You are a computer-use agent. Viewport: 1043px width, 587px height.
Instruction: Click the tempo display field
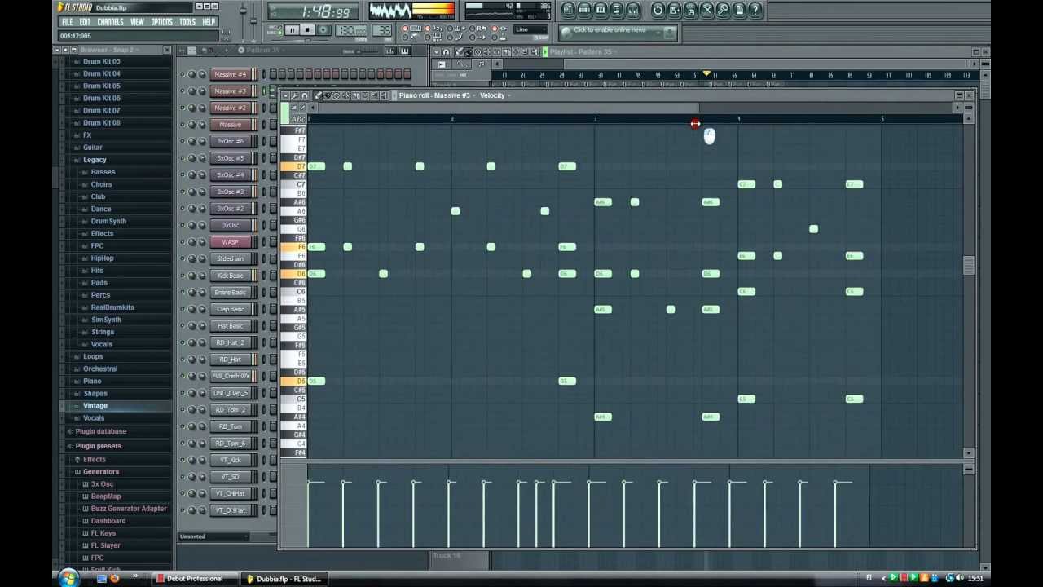tap(350, 31)
